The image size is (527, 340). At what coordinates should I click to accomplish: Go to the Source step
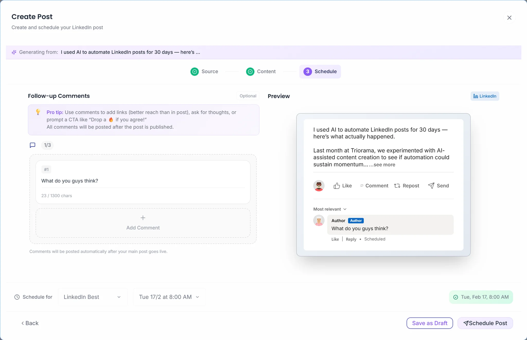[204, 72]
